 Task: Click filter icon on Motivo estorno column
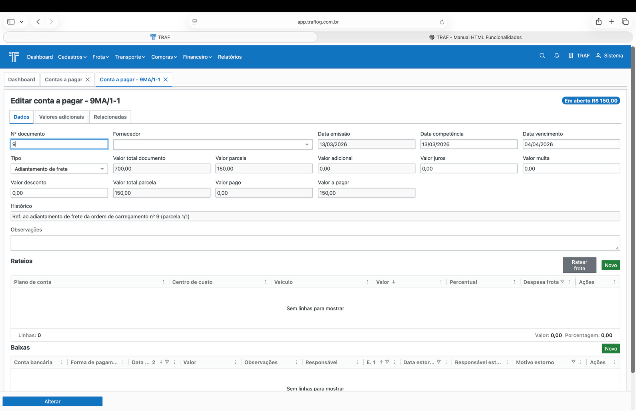573,362
